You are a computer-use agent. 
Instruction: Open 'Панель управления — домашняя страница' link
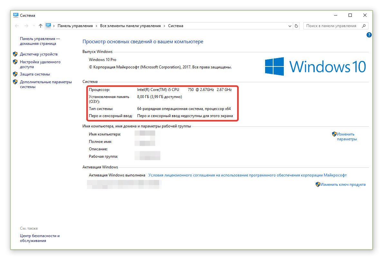click(x=40, y=41)
